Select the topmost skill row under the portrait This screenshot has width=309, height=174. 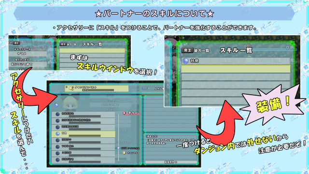pos(83,115)
